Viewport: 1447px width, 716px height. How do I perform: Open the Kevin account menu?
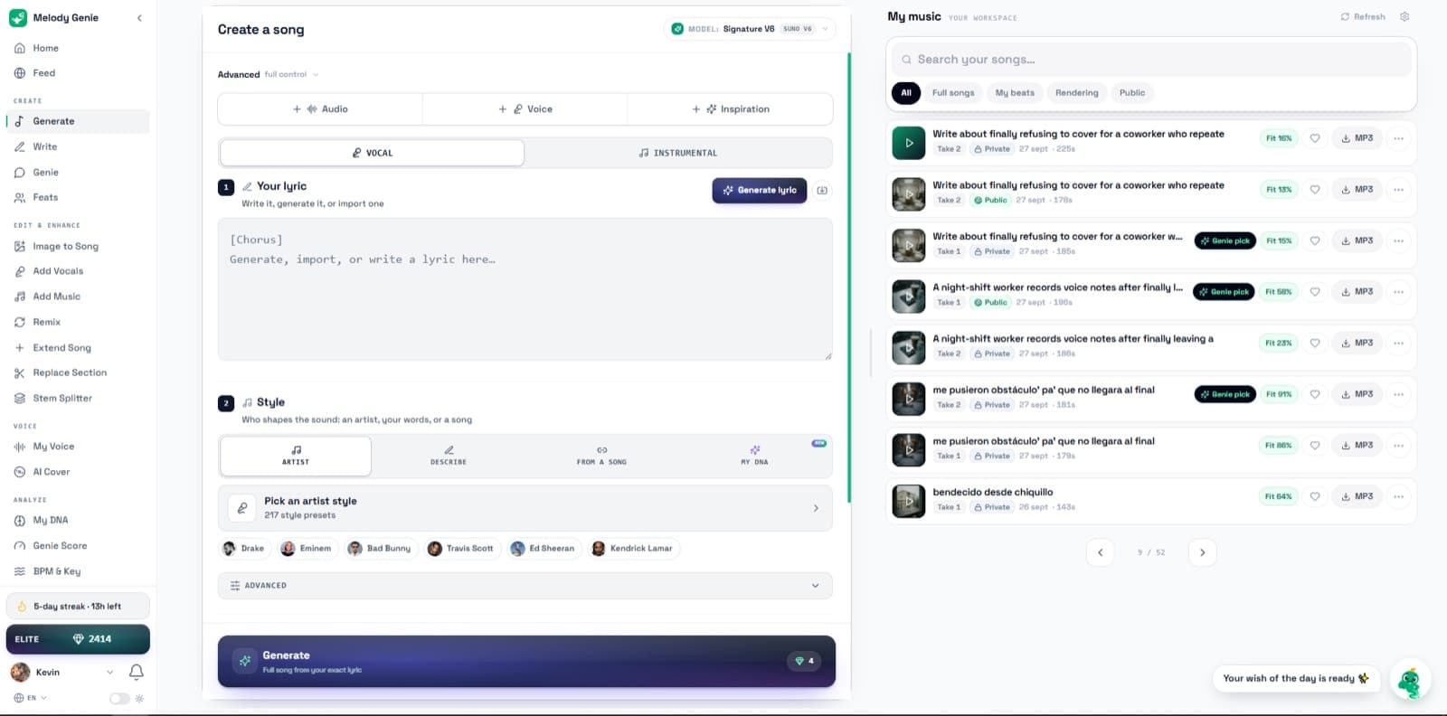click(x=61, y=672)
